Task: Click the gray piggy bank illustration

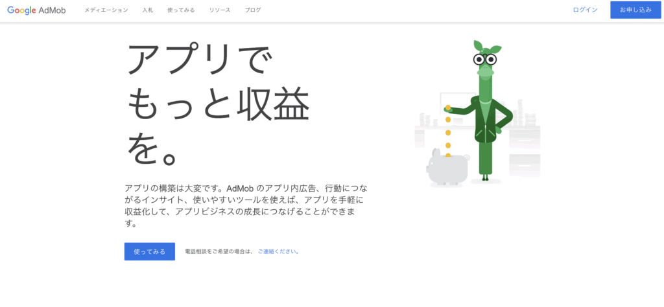Action: click(447, 170)
